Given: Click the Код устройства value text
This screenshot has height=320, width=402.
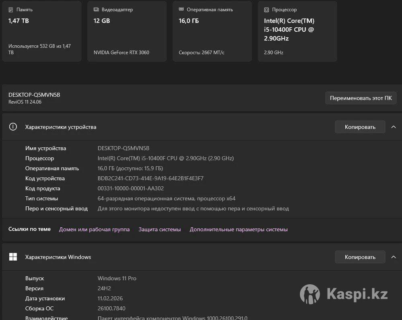Looking at the screenshot, I should [150, 178].
